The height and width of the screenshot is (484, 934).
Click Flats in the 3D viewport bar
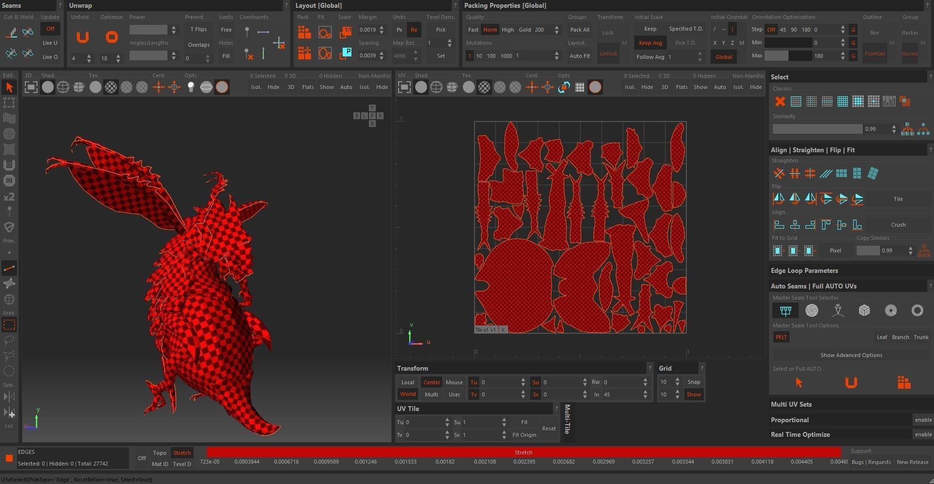pyautogui.click(x=308, y=87)
